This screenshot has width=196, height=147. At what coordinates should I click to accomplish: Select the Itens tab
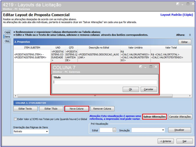(7, 37)
